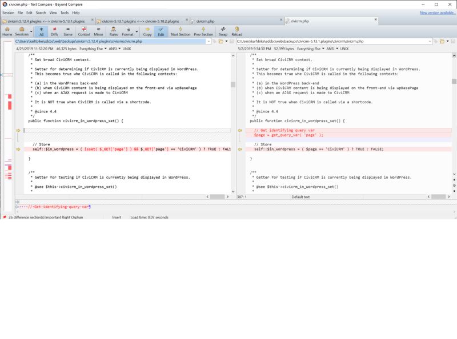
Task: Switch to civicrm.5.12.4_plugins <--> civicrm-5.13.1.plugins tab
Action: [x=46, y=21]
